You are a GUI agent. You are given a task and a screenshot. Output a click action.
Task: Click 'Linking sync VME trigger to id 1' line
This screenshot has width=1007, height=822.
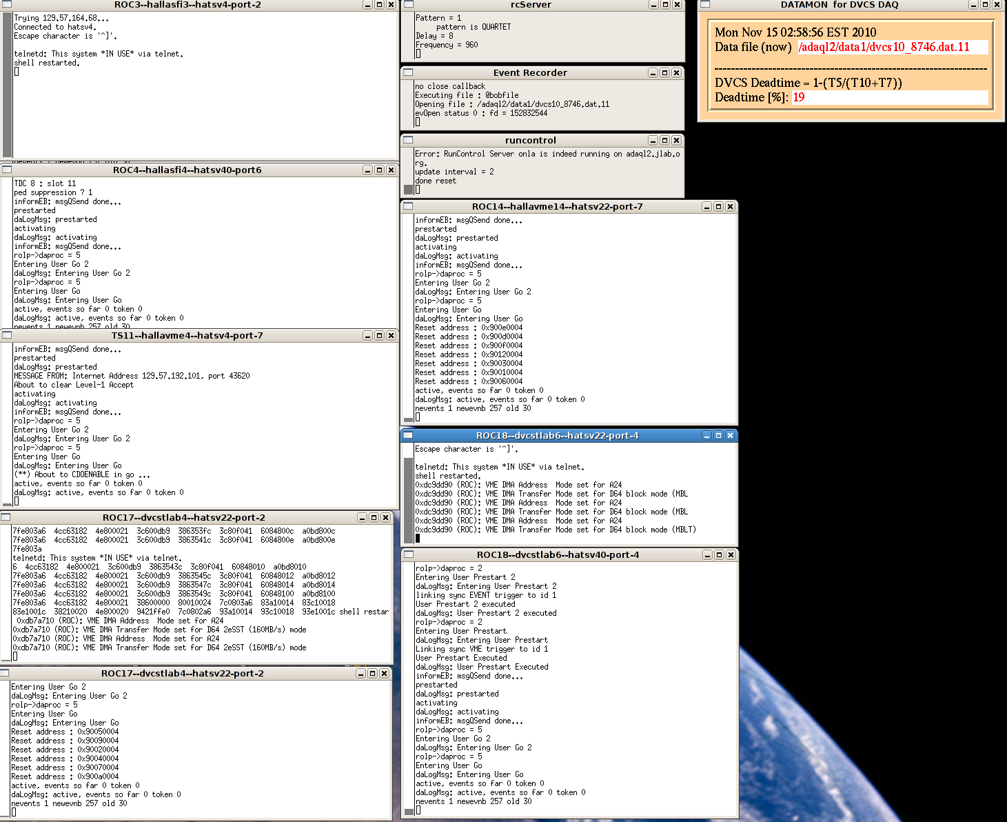coord(482,649)
